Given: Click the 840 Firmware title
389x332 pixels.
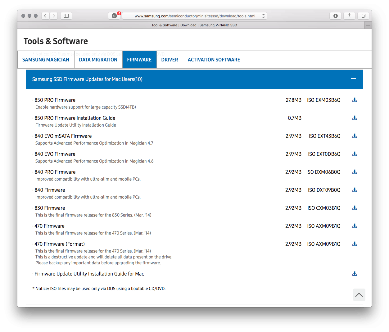Looking at the screenshot, I should [x=50, y=190].
